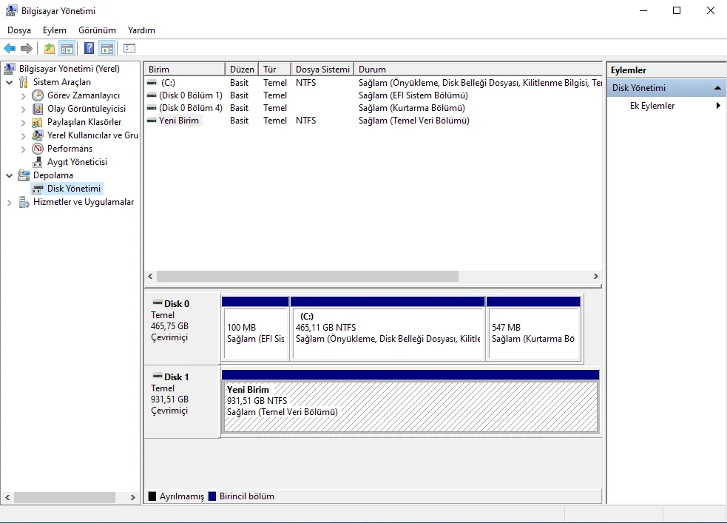Click the Olay Görüntüleyicisi tree icon
The height and width of the screenshot is (523, 727).
click(x=38, y=109)
